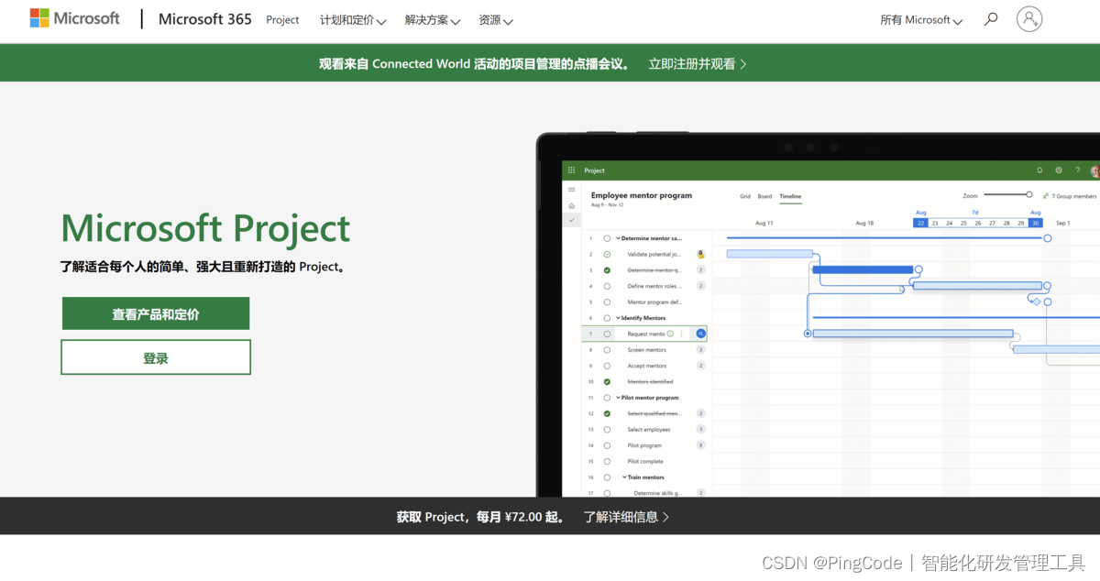This screenshot has width=1100, height=581.
Task: Uncheck Validate potential jo... completion circle
Action: tap(607, 254)
